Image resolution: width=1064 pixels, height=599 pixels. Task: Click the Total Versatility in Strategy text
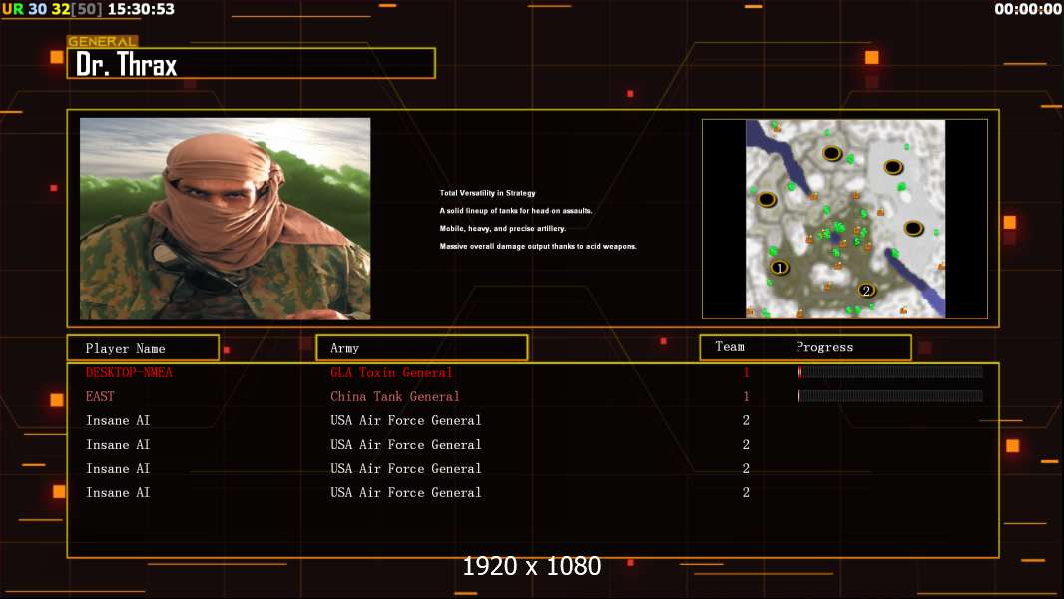click(487, 193)
